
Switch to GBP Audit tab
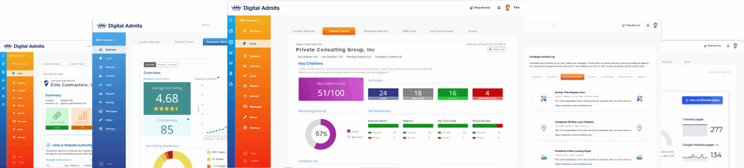[x=409, y=31]
